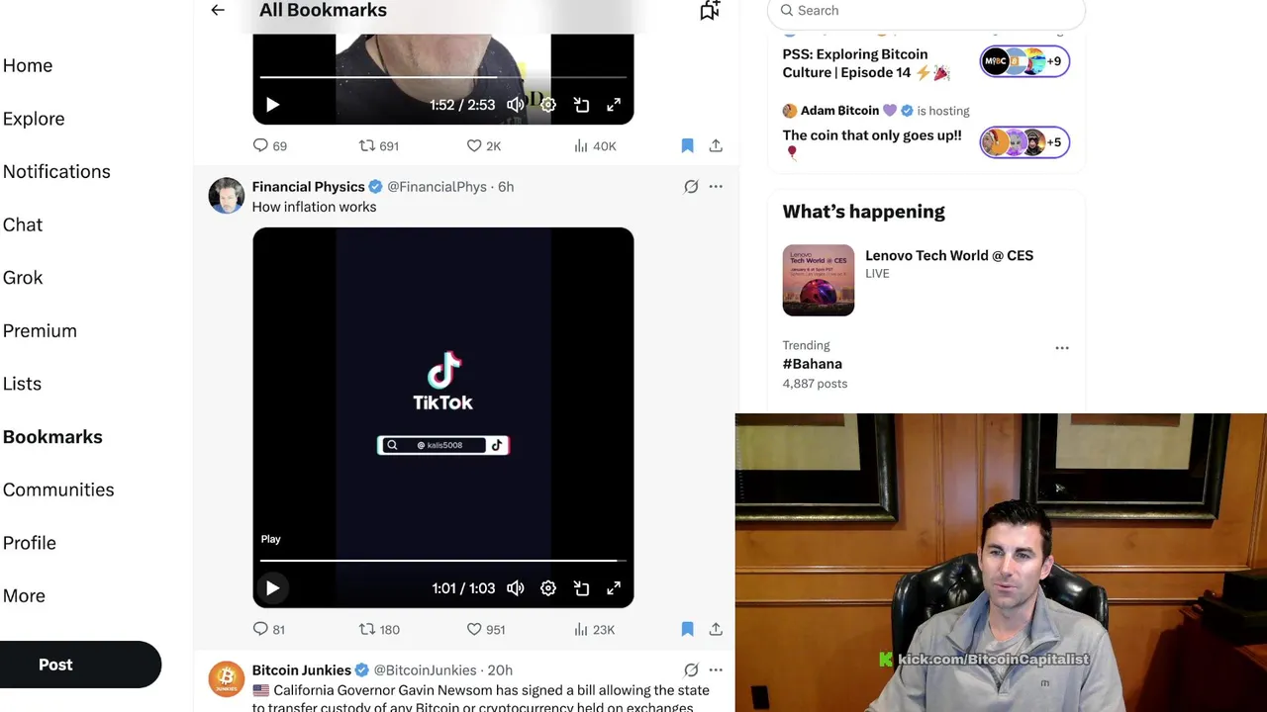
Task: Like the Financial Physics post
Action: click(485, 629)
